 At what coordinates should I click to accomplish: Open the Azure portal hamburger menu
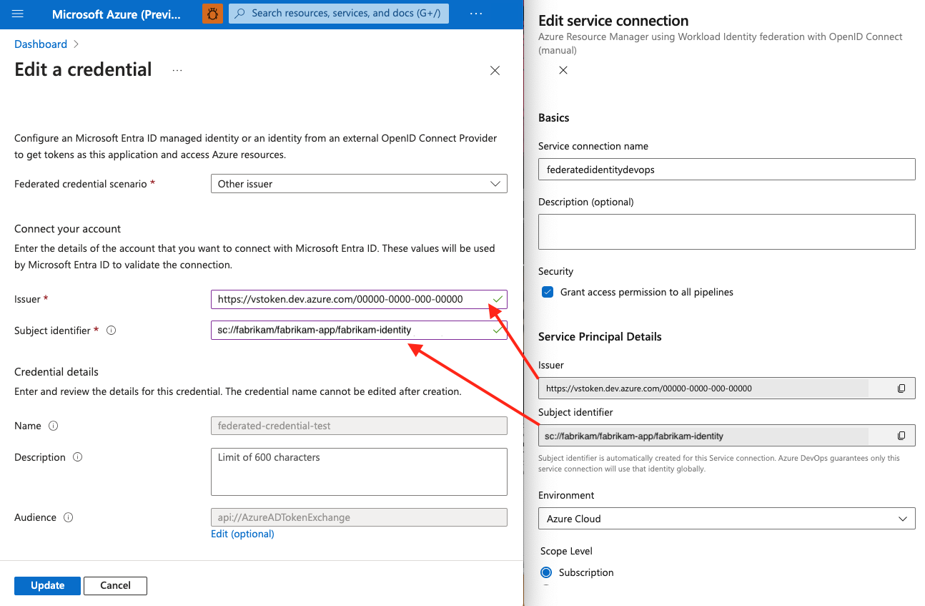point(18,14)
